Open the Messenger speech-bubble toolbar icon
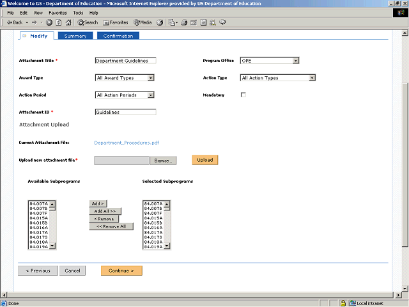The height and width of the screenshot is (307, 409). pos(222,22)
